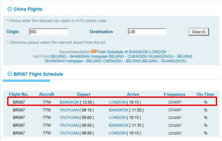Click the Search button
Screen dimensions: 222x141
[199, 32]
